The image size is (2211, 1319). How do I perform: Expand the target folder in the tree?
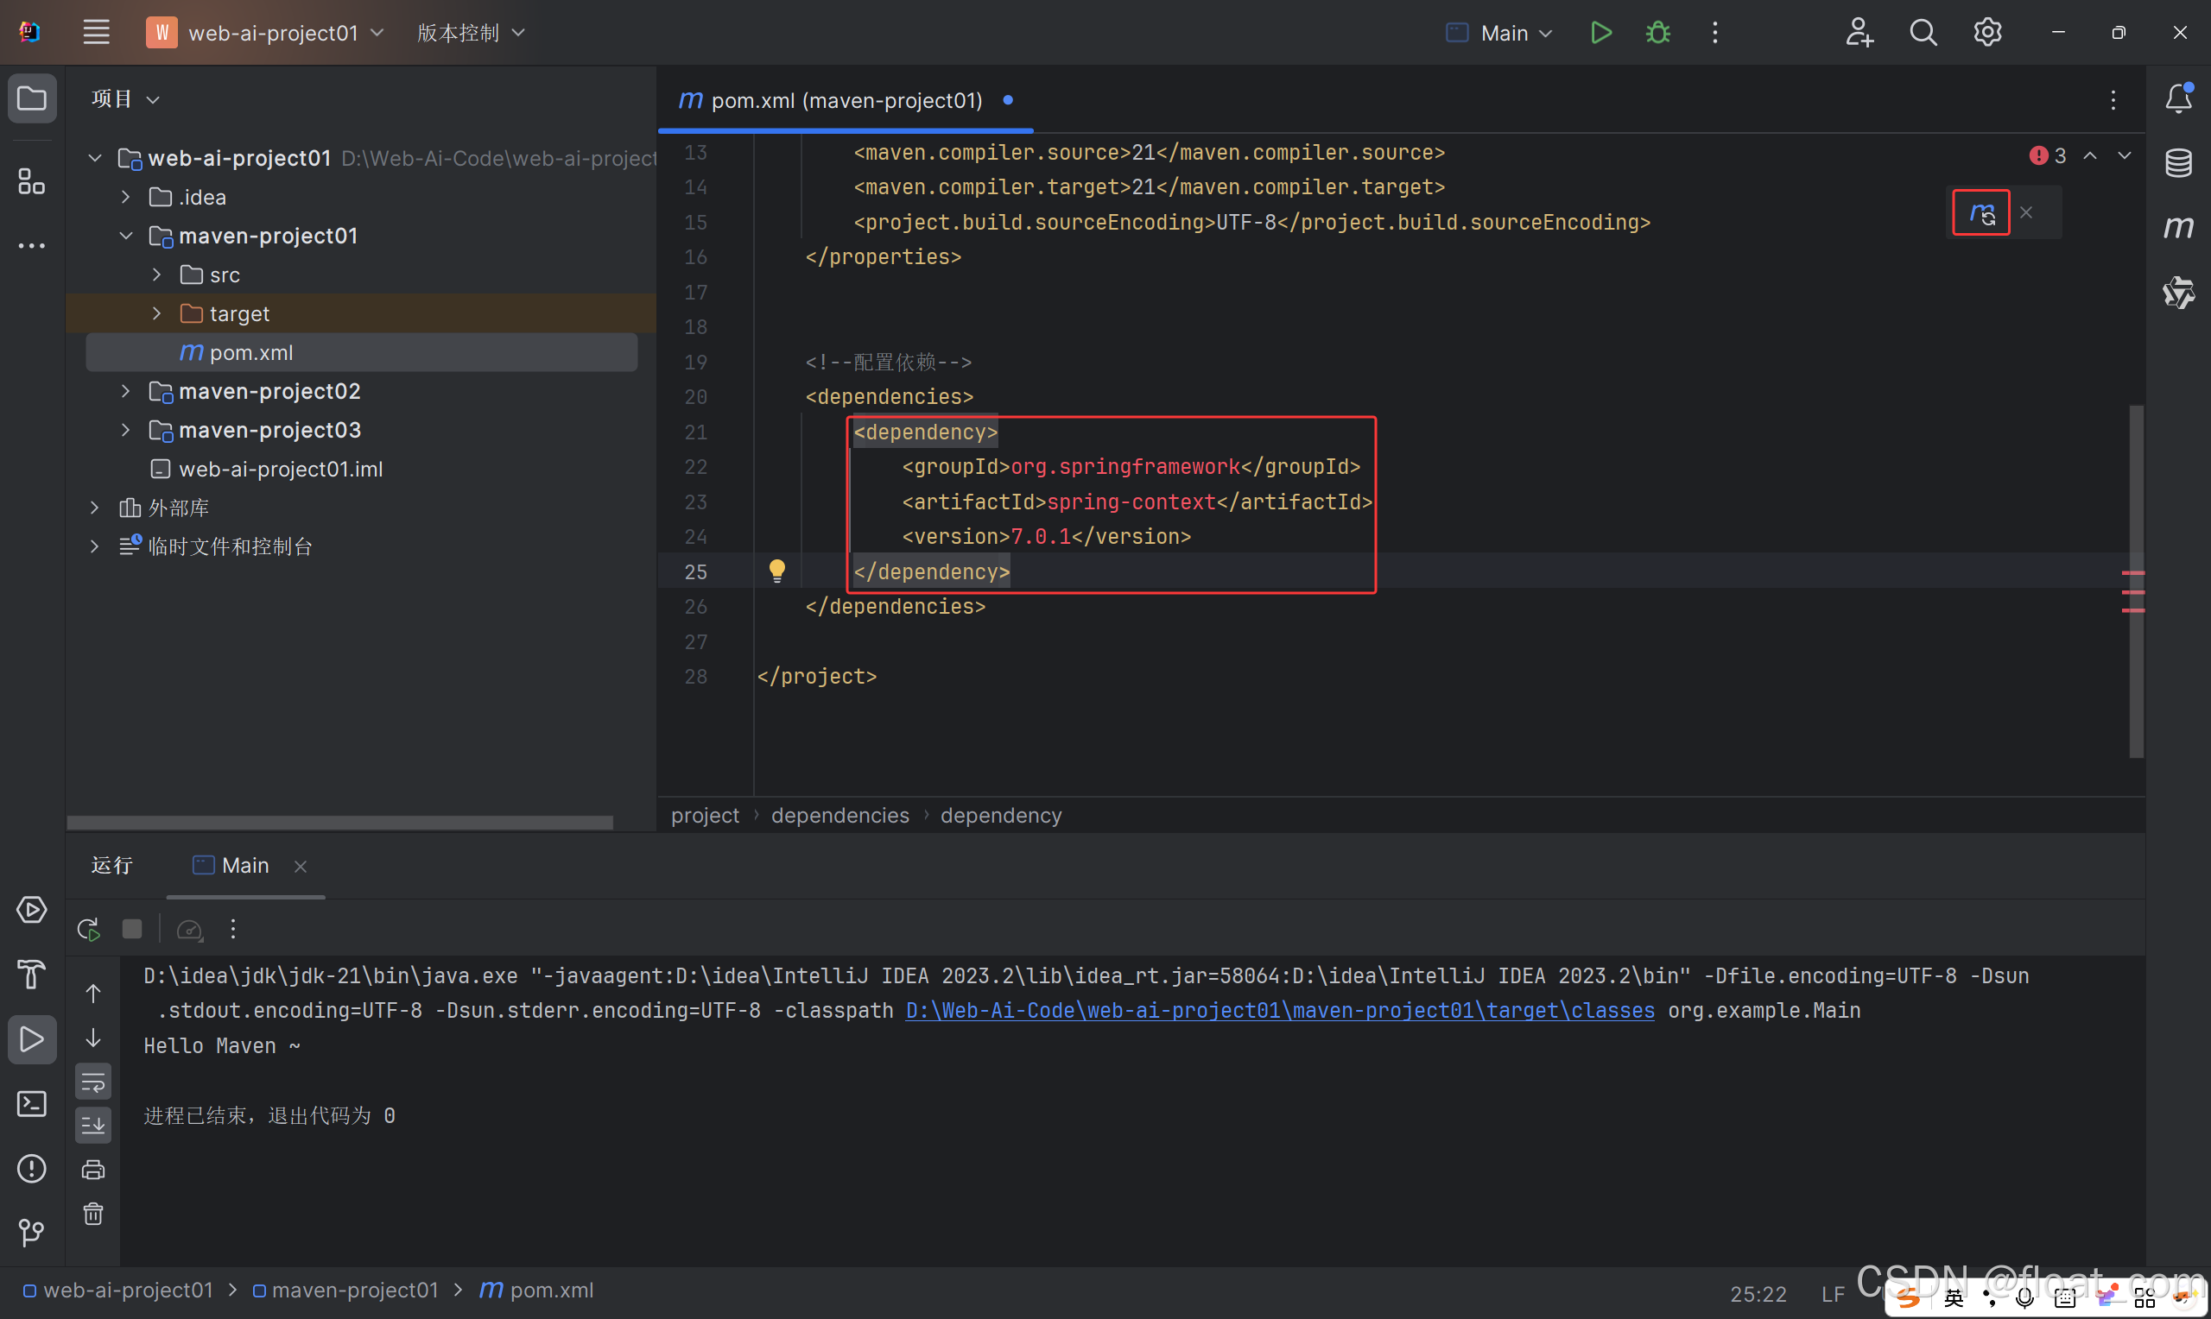pyautogui.click(x=156, y=313)
